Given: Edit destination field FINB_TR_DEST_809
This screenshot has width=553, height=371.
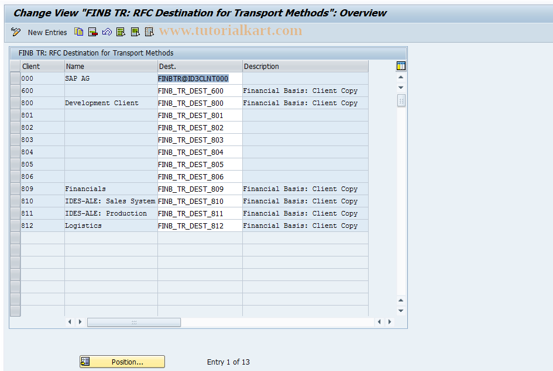Looking at the screenshot, I should point(200,189).
